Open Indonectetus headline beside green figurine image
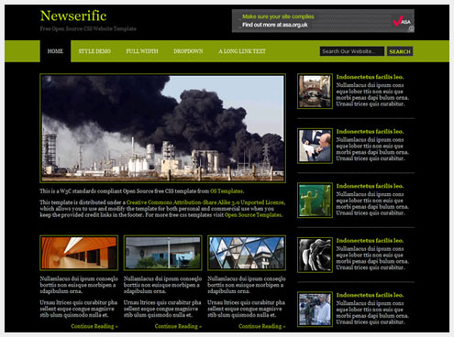This screenshot has height=337, width=454. tap(370, 186)
